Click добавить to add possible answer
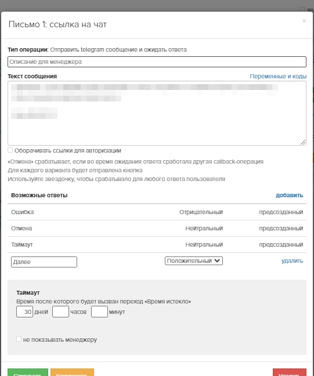The width and height of the screenshot is (314, 376). pos(289,195)
